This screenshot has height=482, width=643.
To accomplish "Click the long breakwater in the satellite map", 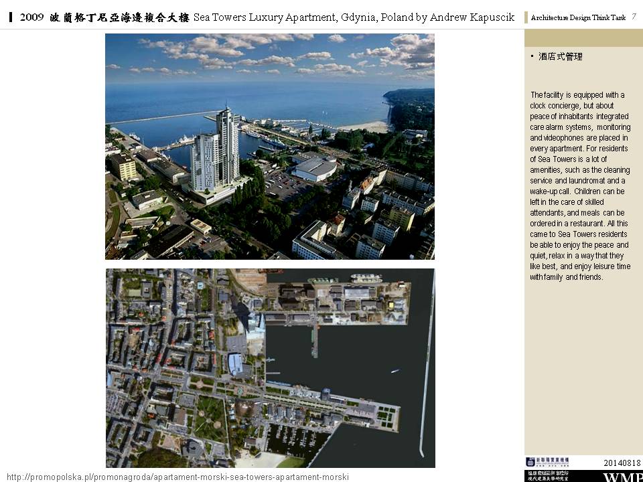I will (x=426, y=368).
